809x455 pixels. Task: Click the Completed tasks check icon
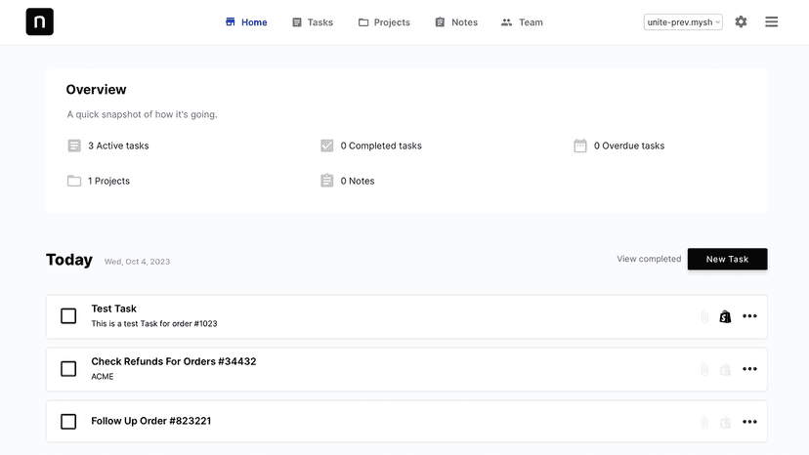(x=327, y=145)
